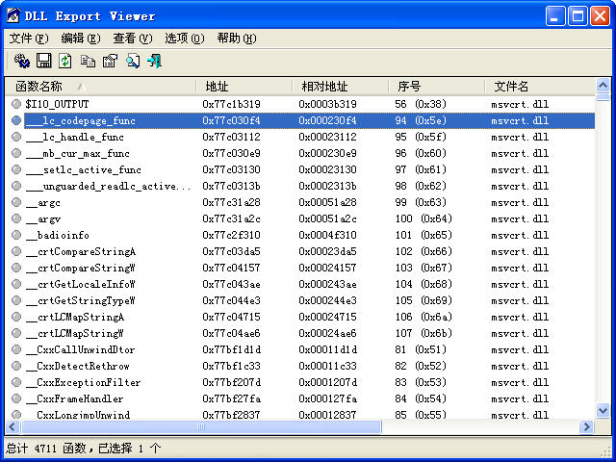Click the vertical scrollbar up arrow
Viewport: 616px width, 462px height.
pyautogui.click(x=603, y=85)
